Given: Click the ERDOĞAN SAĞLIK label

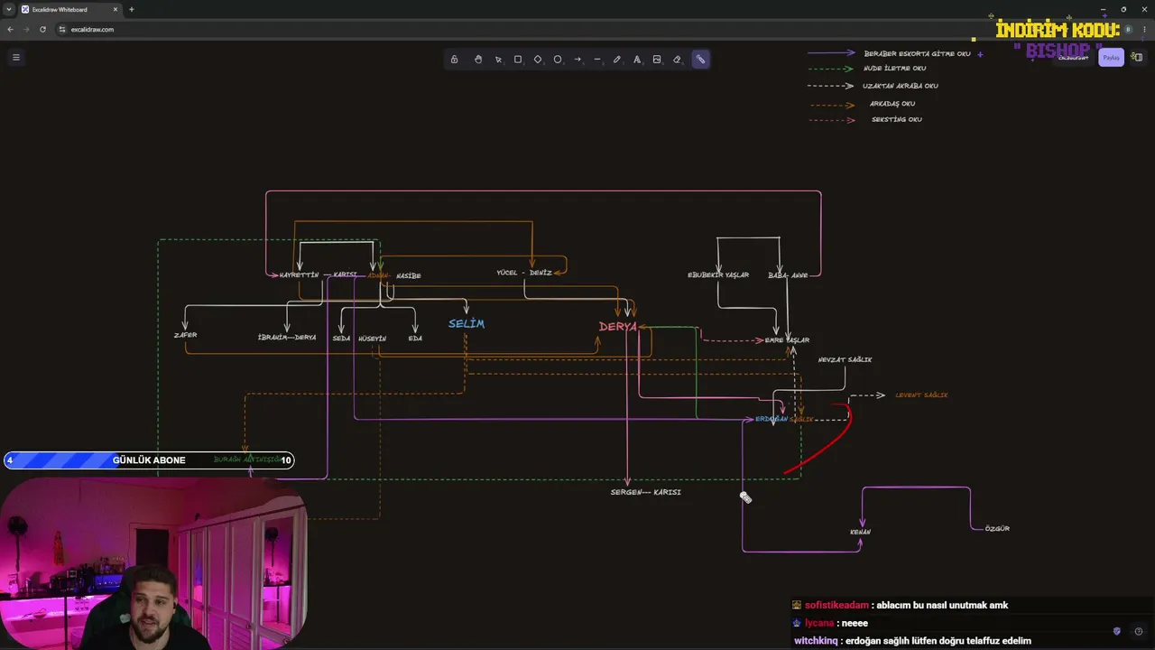Looking at the screenshot, I should [x=784, y=420].
